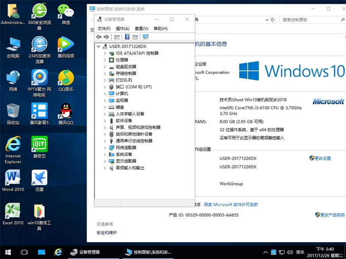This screenshot has height=259, width=346.
Task: Click the 搜索控制面板 search field
Action: (311, 19)
